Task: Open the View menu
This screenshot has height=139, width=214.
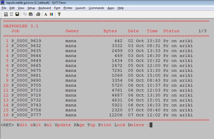Action: [x=21, y=8]
